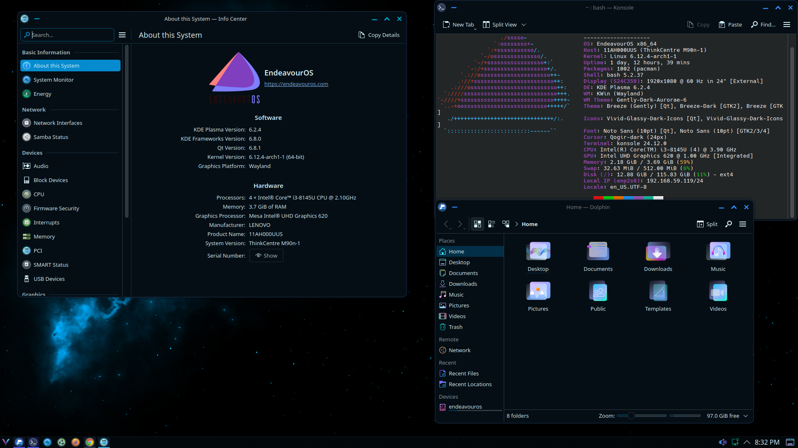This screenshot has height=448, width=798.
Task: Select Network under Remote in Dolphin
Action: pos(470,350)
